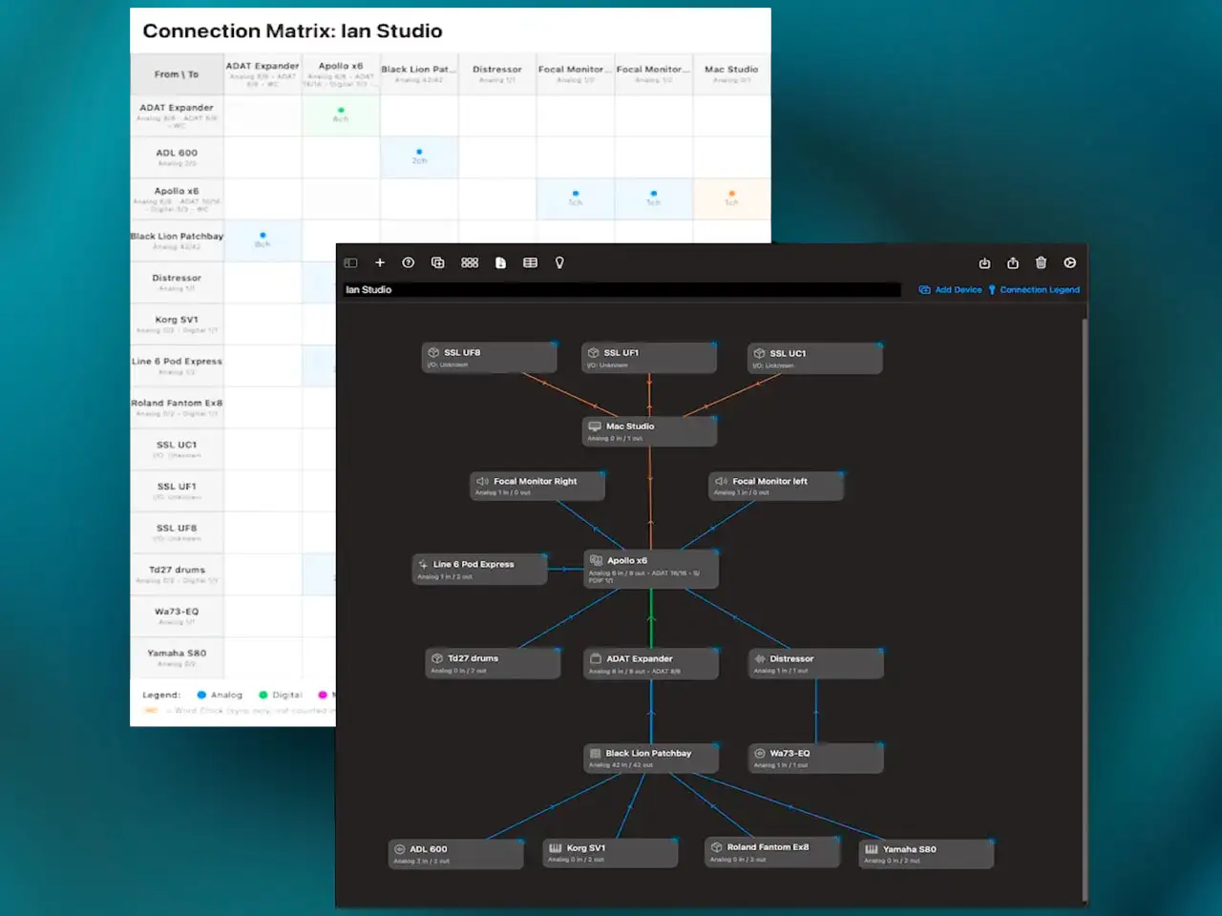The image size is (1222, 916).
Task: Select the Mac Studio node
Action: pos(649,431)
